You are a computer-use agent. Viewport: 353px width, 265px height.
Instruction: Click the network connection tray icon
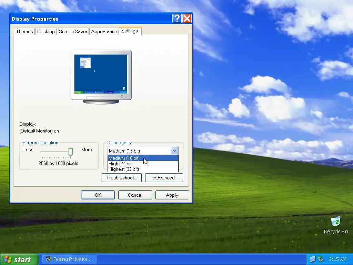312,259
